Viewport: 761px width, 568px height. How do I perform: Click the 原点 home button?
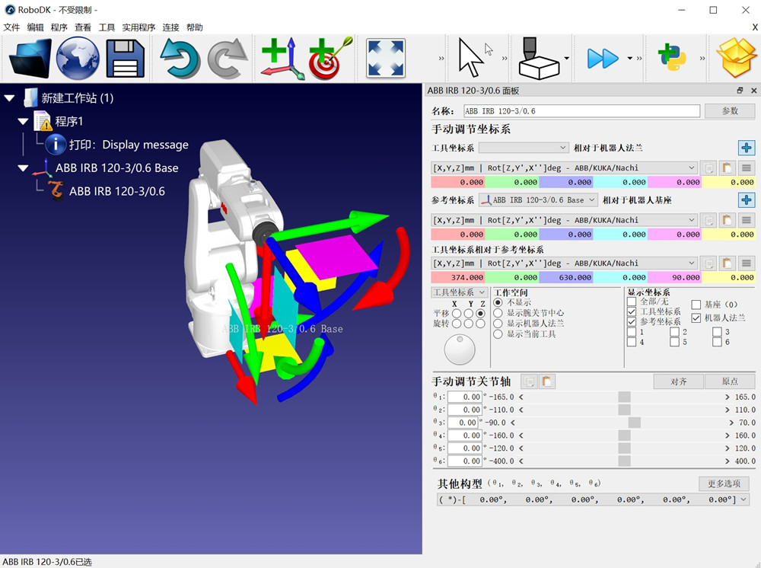pyautogui.click(x=730, y=381)
